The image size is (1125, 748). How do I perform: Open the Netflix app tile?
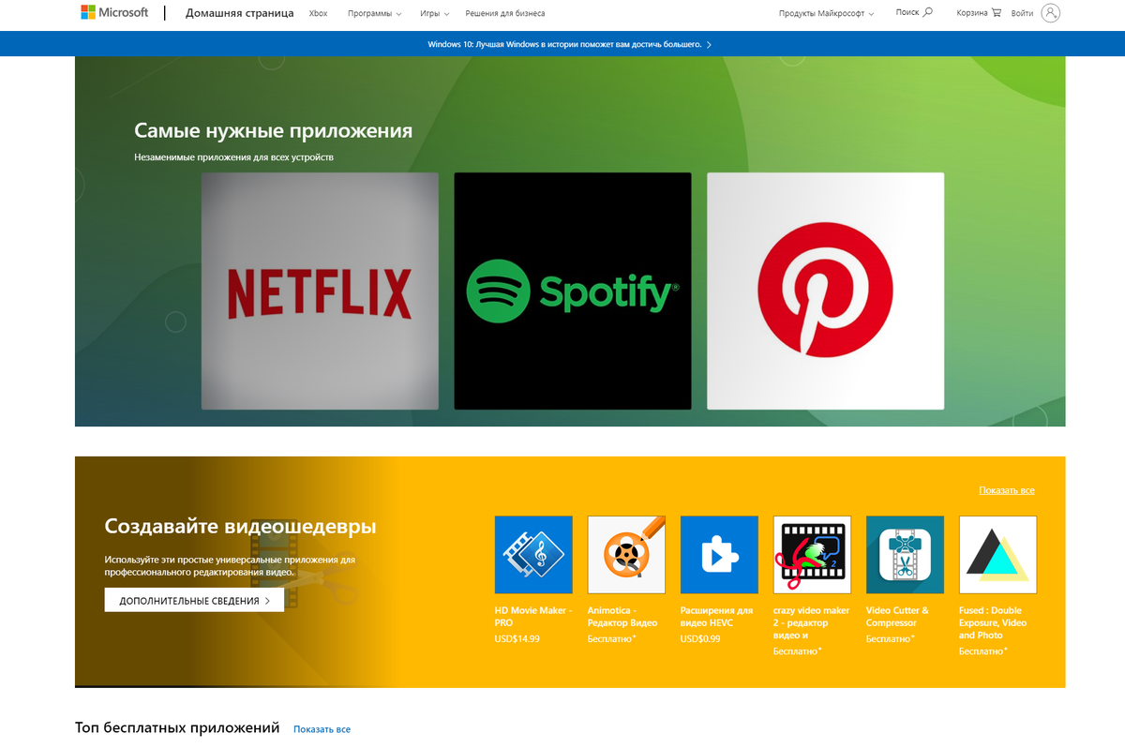[x=320, y=291]
